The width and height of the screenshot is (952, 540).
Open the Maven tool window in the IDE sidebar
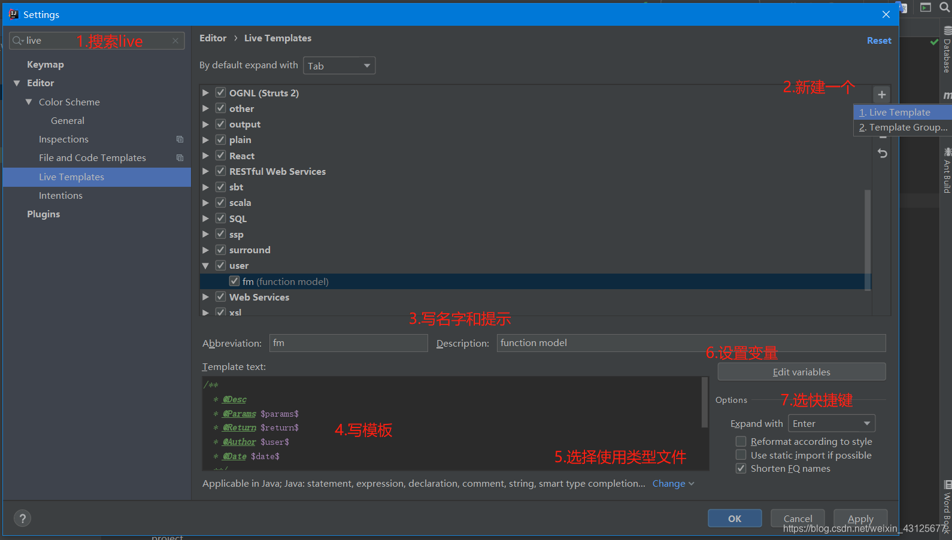pyautogui.click(x=947, y=95)
